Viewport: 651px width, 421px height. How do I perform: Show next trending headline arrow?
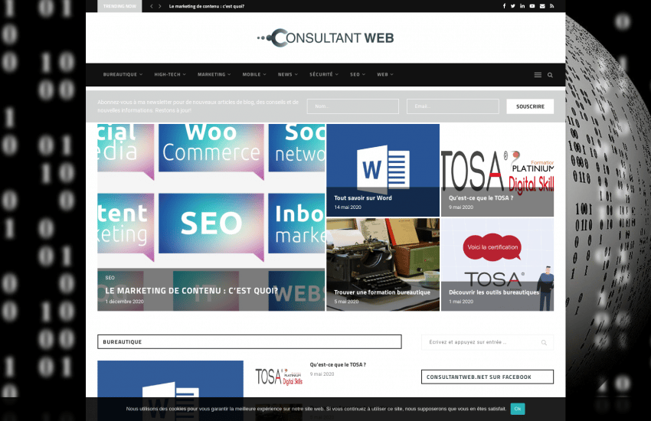160,6
